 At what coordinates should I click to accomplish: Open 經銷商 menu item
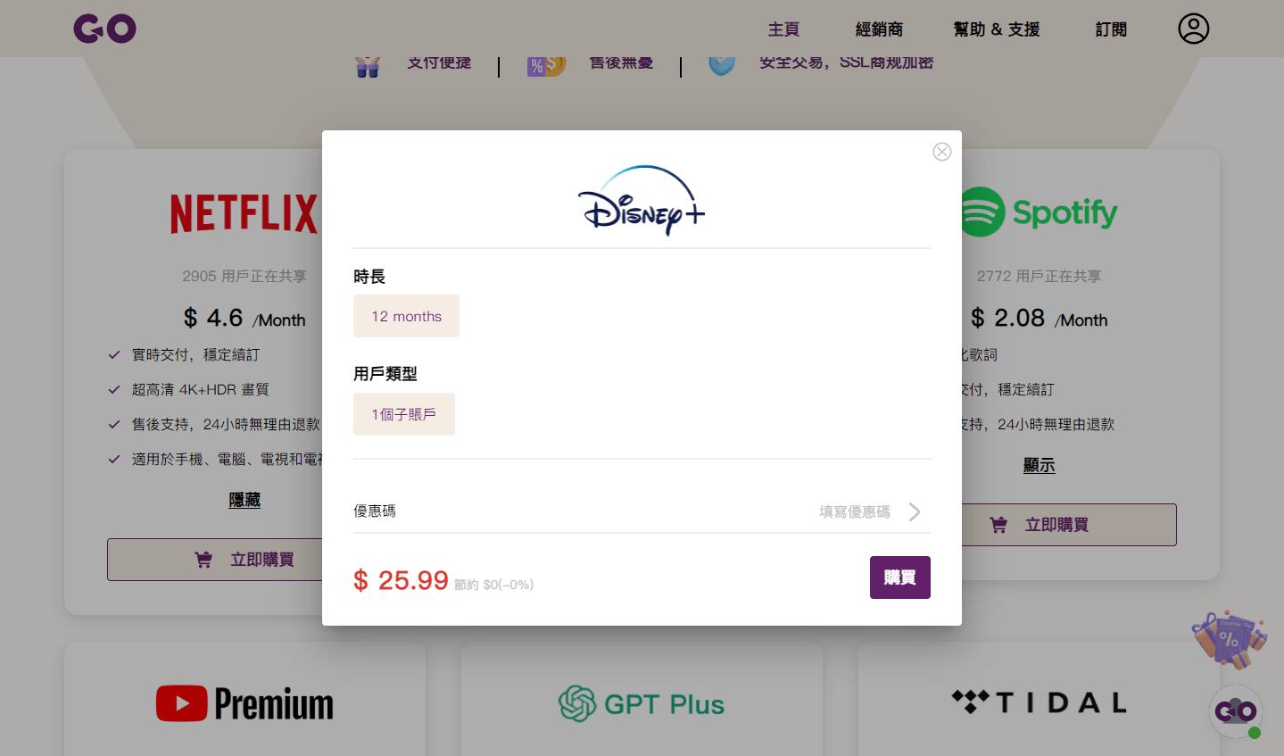(879, 29)
